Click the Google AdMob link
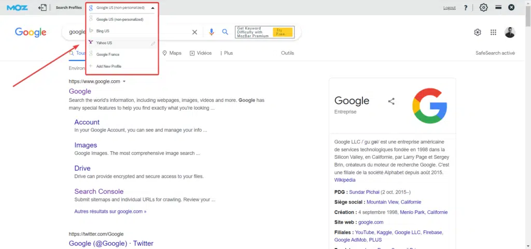Image resolution: width=531 pixels, height=249 pixels. 351,240
